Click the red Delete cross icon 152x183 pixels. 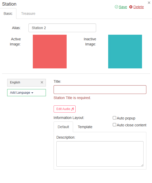pos(131,7)
